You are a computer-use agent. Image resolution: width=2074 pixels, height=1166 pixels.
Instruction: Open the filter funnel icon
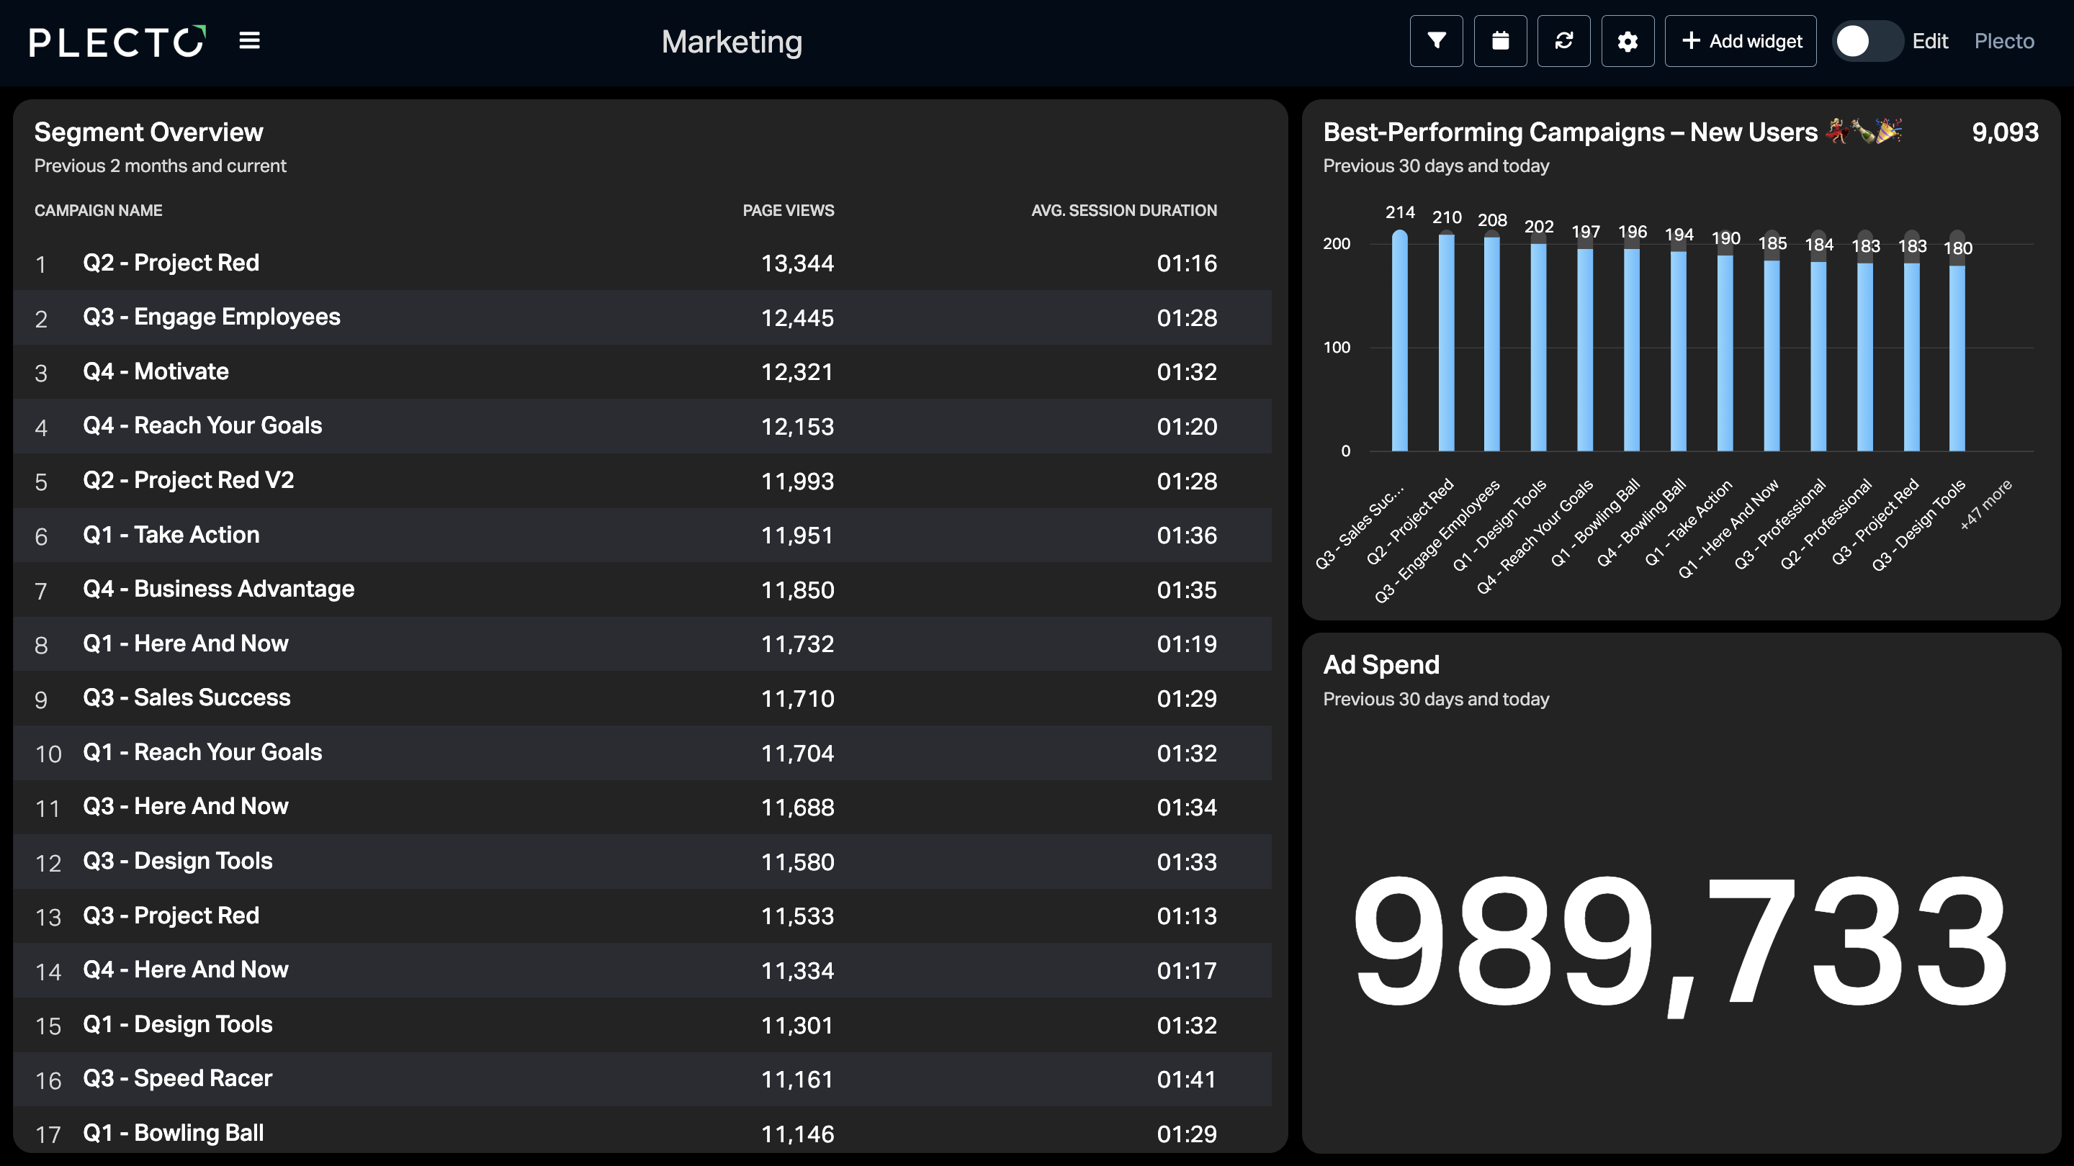click(x=1437, y=41)
